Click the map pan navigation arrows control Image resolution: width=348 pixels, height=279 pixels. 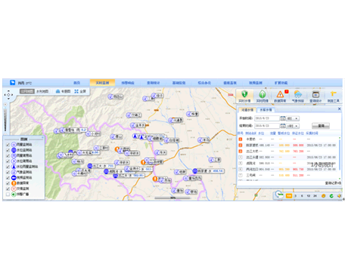(x=8, y=95)
